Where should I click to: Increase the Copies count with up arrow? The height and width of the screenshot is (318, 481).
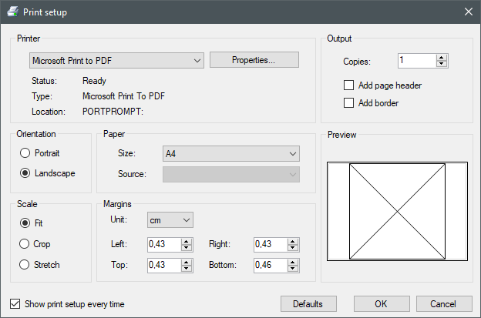pos(442,58)
